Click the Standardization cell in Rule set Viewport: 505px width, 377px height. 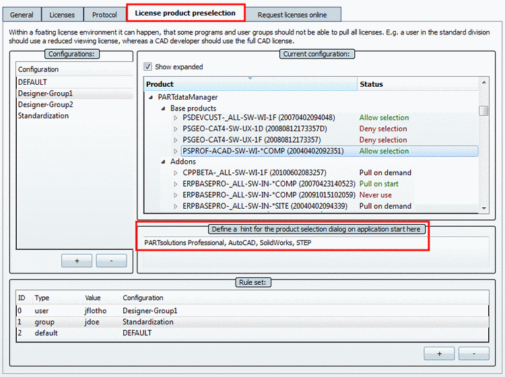tap(148, 322)
